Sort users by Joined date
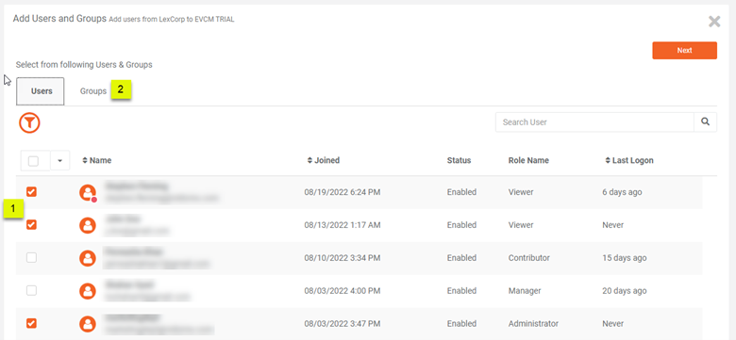 324,160
